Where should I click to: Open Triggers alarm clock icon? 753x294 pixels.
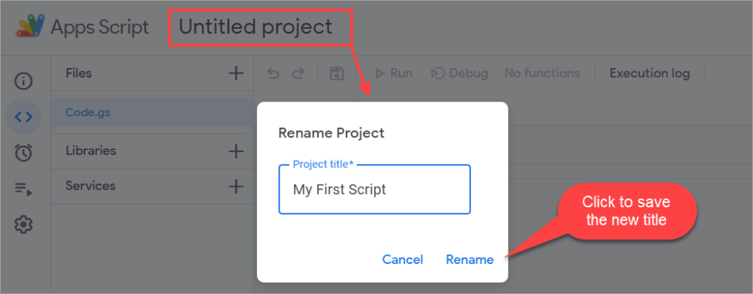click(x=24, y=152)
